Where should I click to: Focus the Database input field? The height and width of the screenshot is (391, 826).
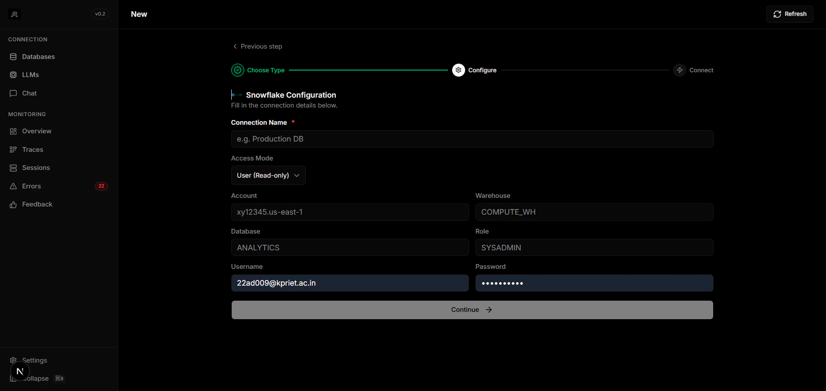pyautogui.click(x=350, y=248)
